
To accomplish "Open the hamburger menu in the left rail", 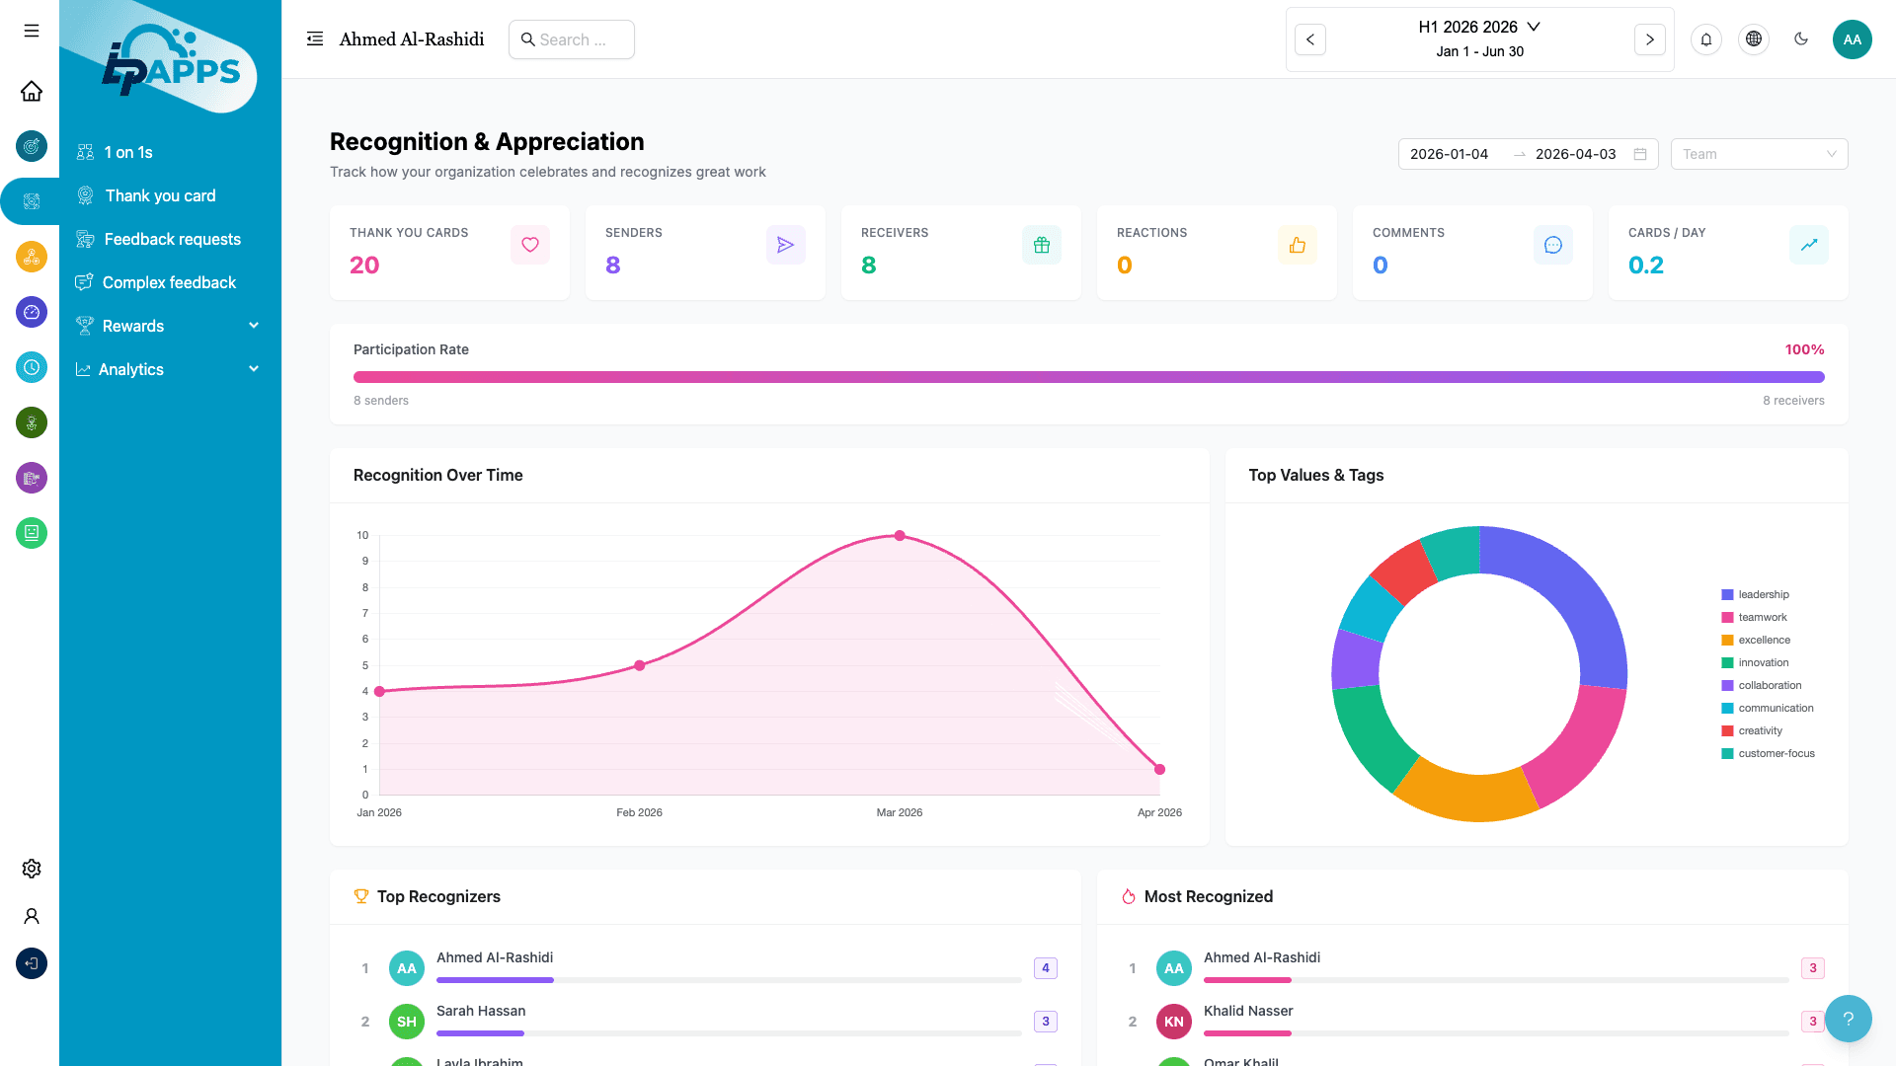I will pos(32,31).
